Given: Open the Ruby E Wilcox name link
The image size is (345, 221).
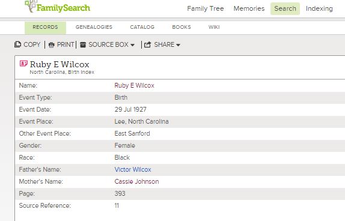Looking at the screenshot, I should pos(134,85).
